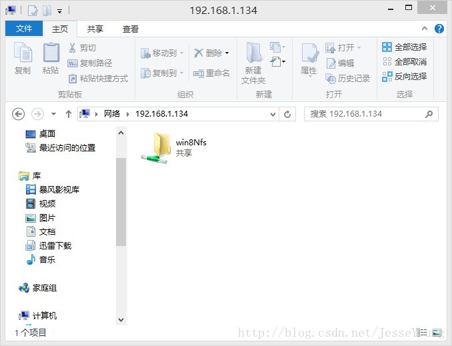Switch to View (查看) tab

tap(131, 29)
